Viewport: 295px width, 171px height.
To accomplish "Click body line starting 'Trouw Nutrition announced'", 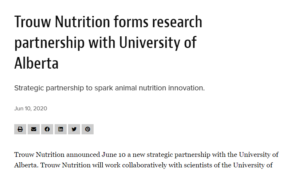I will pos(146,155).
